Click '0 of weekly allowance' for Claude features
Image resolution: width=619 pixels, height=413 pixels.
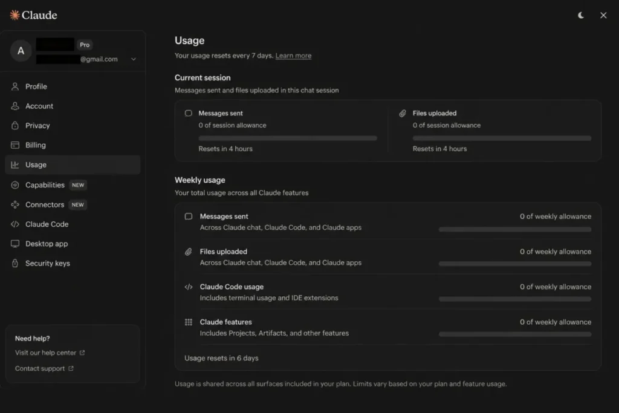coord(556,322)
